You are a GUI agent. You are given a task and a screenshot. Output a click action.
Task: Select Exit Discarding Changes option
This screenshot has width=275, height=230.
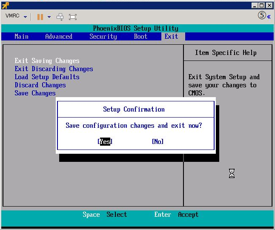pyautogui.click(x=54, y=69)
